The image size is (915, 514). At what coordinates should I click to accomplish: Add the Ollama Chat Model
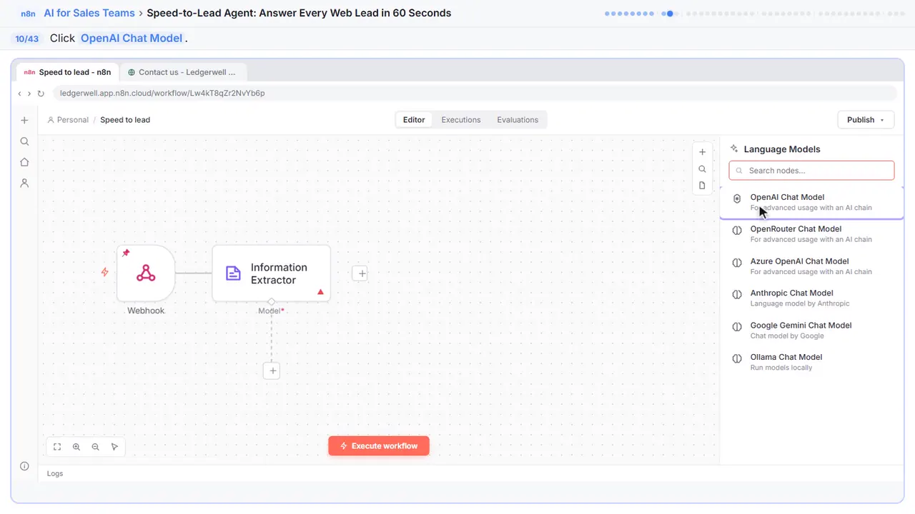pyautogui.click(x=811, y=362)
